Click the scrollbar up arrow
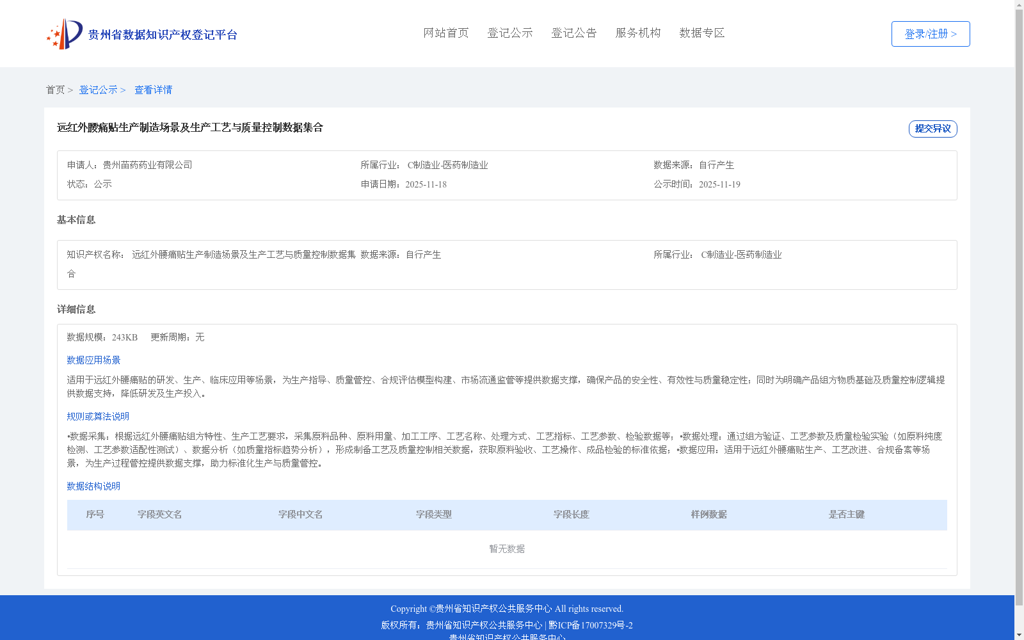Screen dimensions: 1024x640 (1020, 5)
